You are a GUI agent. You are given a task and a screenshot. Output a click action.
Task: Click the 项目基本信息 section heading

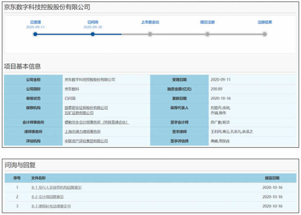coord(23,66)
